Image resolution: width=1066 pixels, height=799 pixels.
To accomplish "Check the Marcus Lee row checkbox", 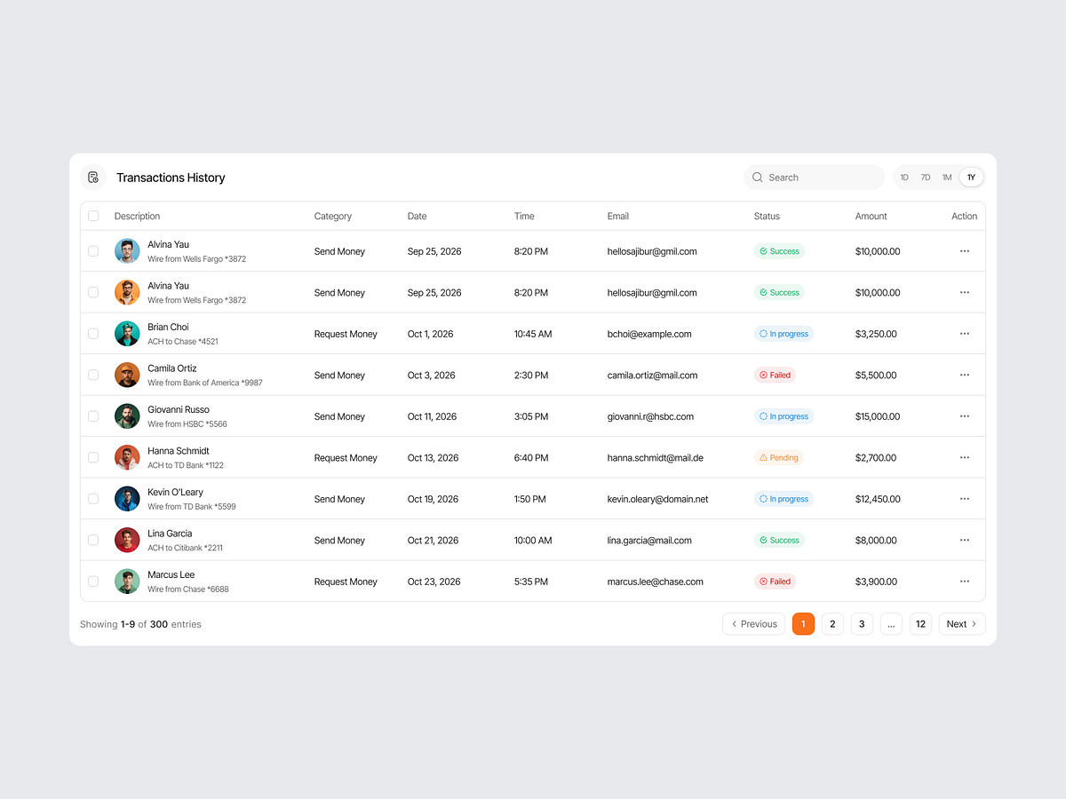I will 93,581.
